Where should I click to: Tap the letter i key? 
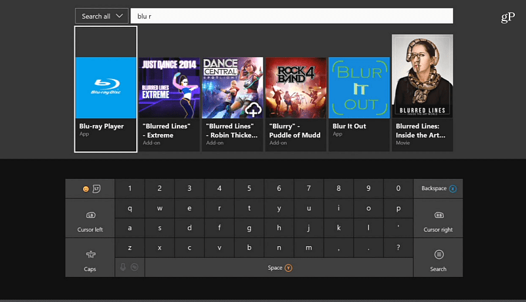click(339, 209)
